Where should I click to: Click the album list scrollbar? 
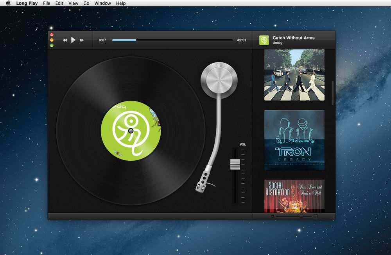click(333, 93)
